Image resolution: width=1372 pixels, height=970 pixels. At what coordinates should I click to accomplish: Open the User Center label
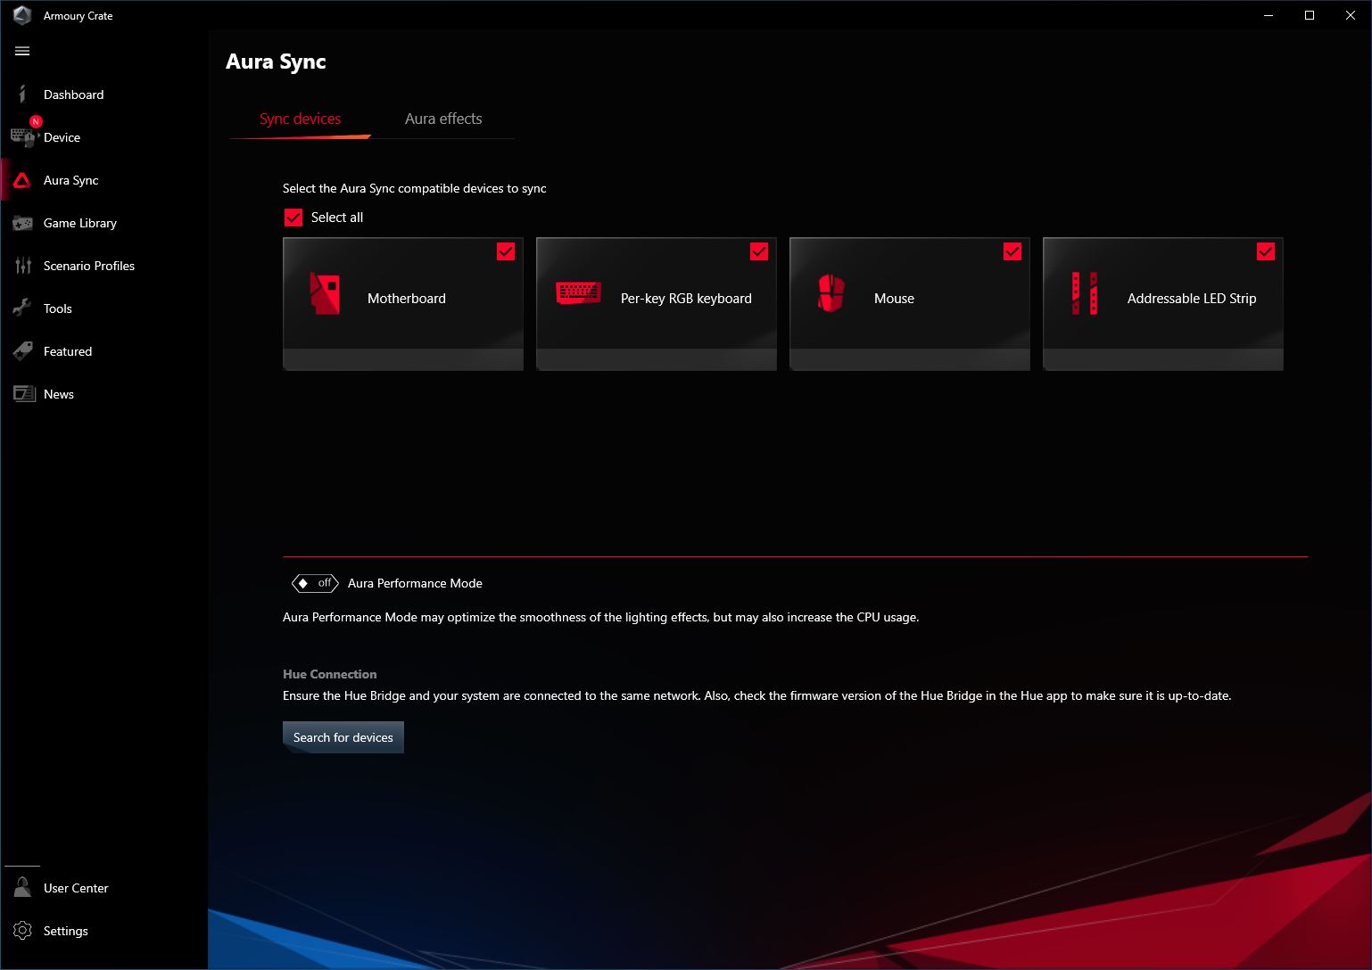coord(76,888)
